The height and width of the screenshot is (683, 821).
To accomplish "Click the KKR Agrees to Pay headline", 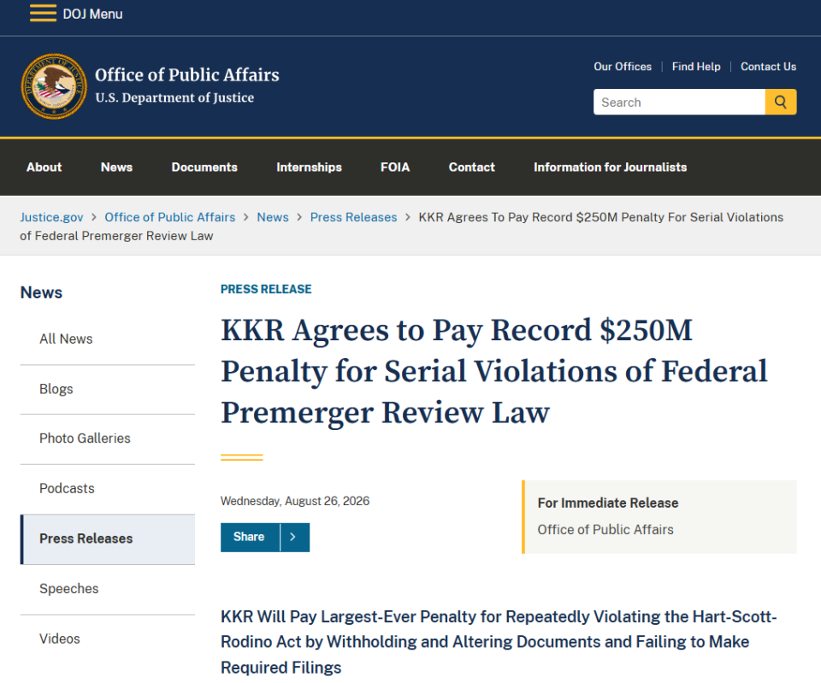I will tap(493, 371).
